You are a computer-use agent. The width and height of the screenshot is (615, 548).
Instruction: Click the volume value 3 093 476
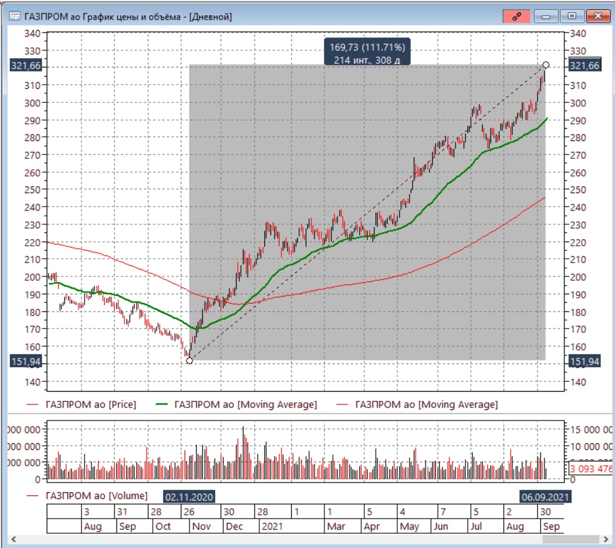(590, 468)
